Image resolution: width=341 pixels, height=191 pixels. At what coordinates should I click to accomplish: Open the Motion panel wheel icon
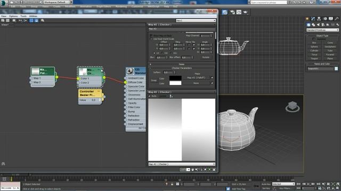tap(325, 19)
